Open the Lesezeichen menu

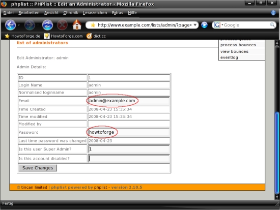pyautogui.click(x=95, y=13)
